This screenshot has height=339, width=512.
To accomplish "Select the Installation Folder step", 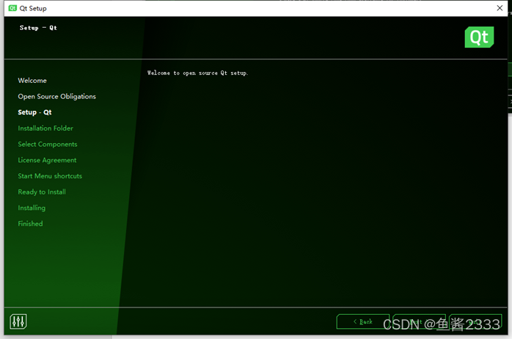I will click(x=45, y=128).
